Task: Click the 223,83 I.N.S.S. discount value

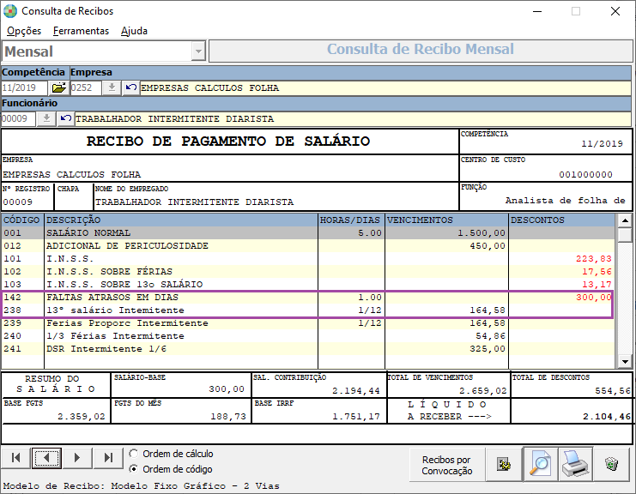Action: [x=593, y=258]
